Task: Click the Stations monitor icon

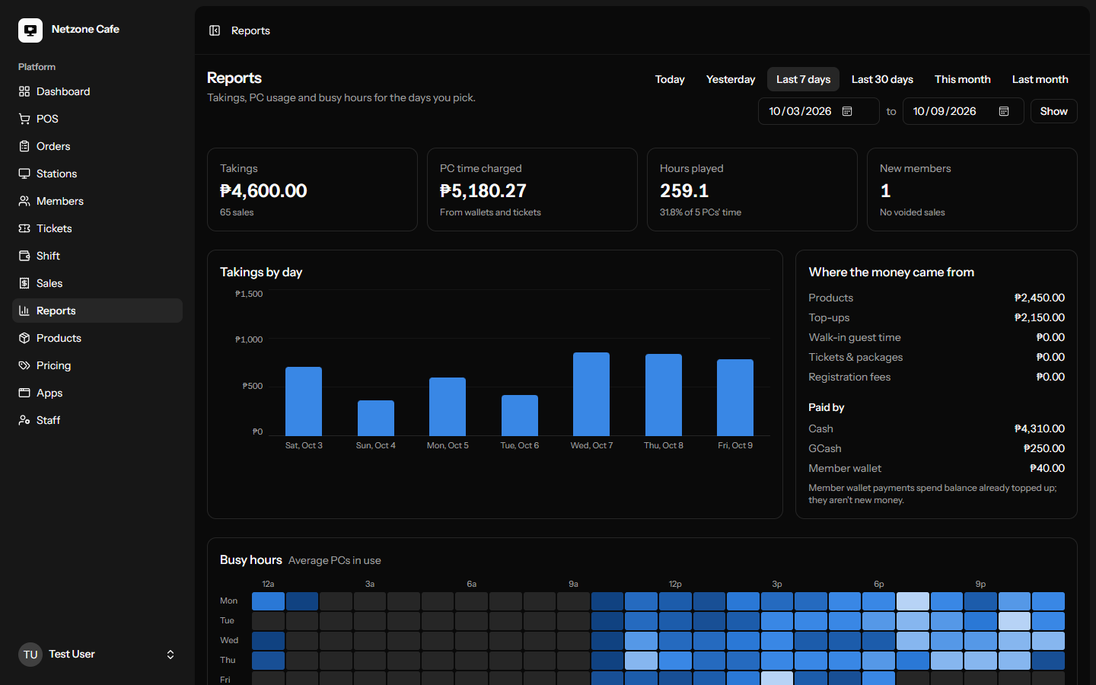Action: point(24,174)
